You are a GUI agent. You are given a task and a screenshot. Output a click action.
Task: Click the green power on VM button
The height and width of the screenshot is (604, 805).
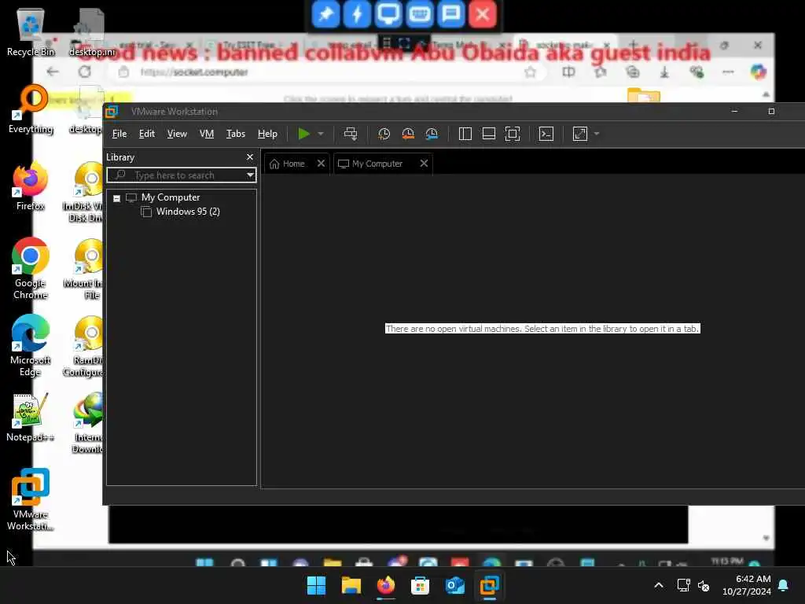[303, 134]
